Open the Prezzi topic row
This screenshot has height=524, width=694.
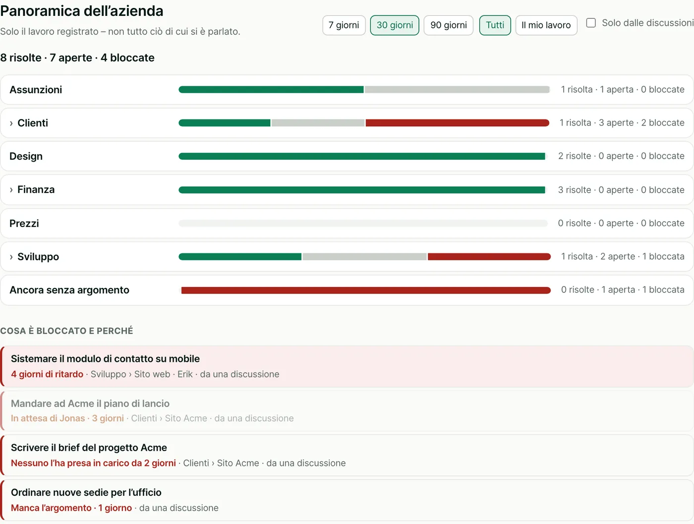[x=347, y=223]
